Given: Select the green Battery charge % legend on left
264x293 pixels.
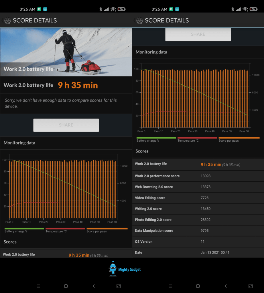Looking at the screenshot, I should (x=24, y=230).
